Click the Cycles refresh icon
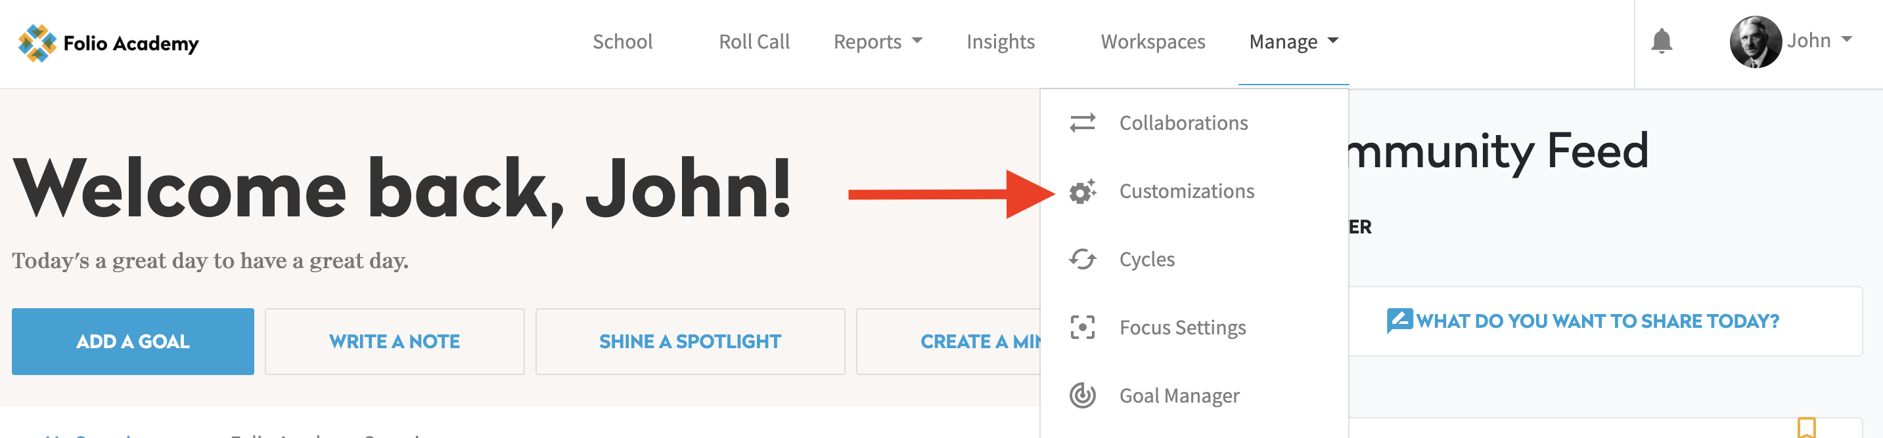Image resolution: width=1883 pixels, height=438 pixels. point(1084,258)
